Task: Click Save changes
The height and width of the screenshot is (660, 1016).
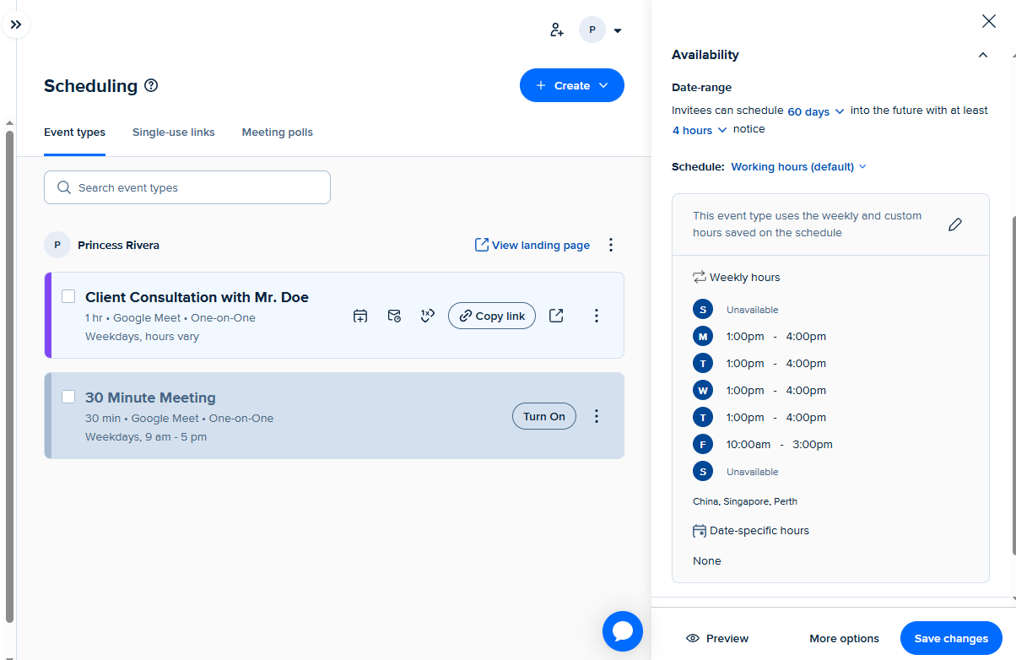Action: click(x=951, y=638)
